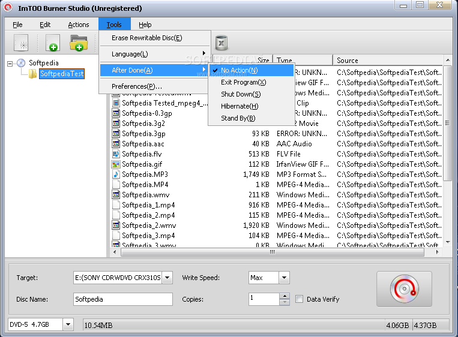
Task: Select the Softpedia.flv file name
Action: [x=142, y=154]
